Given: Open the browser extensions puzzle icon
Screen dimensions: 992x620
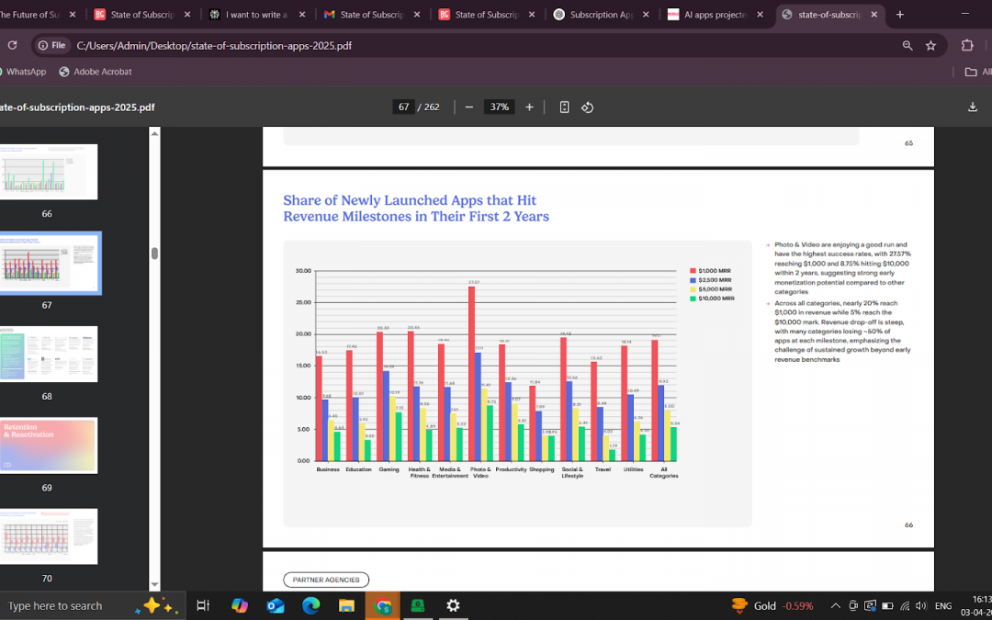Looking at the screenshot, I should click(x=966, y=45).
